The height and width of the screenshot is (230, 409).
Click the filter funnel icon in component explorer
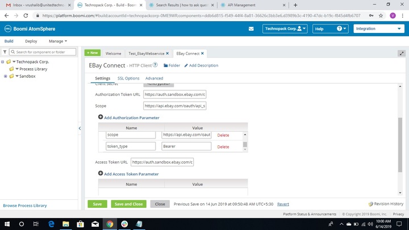(x=5, y=52)
